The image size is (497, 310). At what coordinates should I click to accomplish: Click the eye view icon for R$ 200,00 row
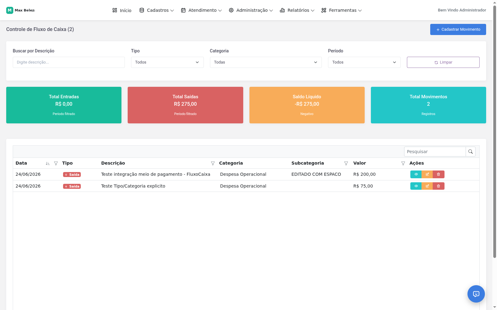point(416,174)
